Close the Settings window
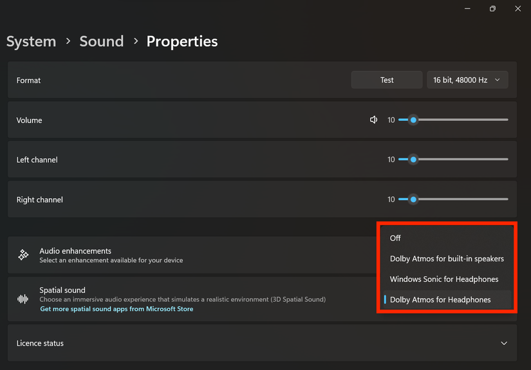Viewport: 531px width, 370px height. click(x=517, y=8)
